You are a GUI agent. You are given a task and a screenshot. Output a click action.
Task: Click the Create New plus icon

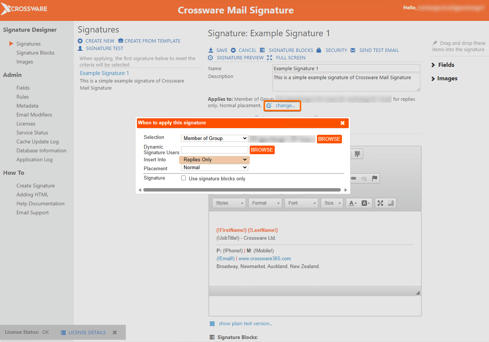point(80,41)
